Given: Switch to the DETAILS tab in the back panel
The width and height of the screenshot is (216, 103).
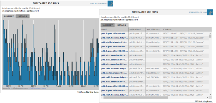Looking at the screenshot, I should (23, 16).
